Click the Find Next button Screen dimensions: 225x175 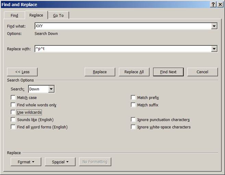[x=168, y=72]
